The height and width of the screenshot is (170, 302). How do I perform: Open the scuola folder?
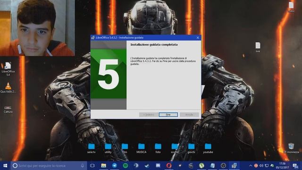(175, 148)
